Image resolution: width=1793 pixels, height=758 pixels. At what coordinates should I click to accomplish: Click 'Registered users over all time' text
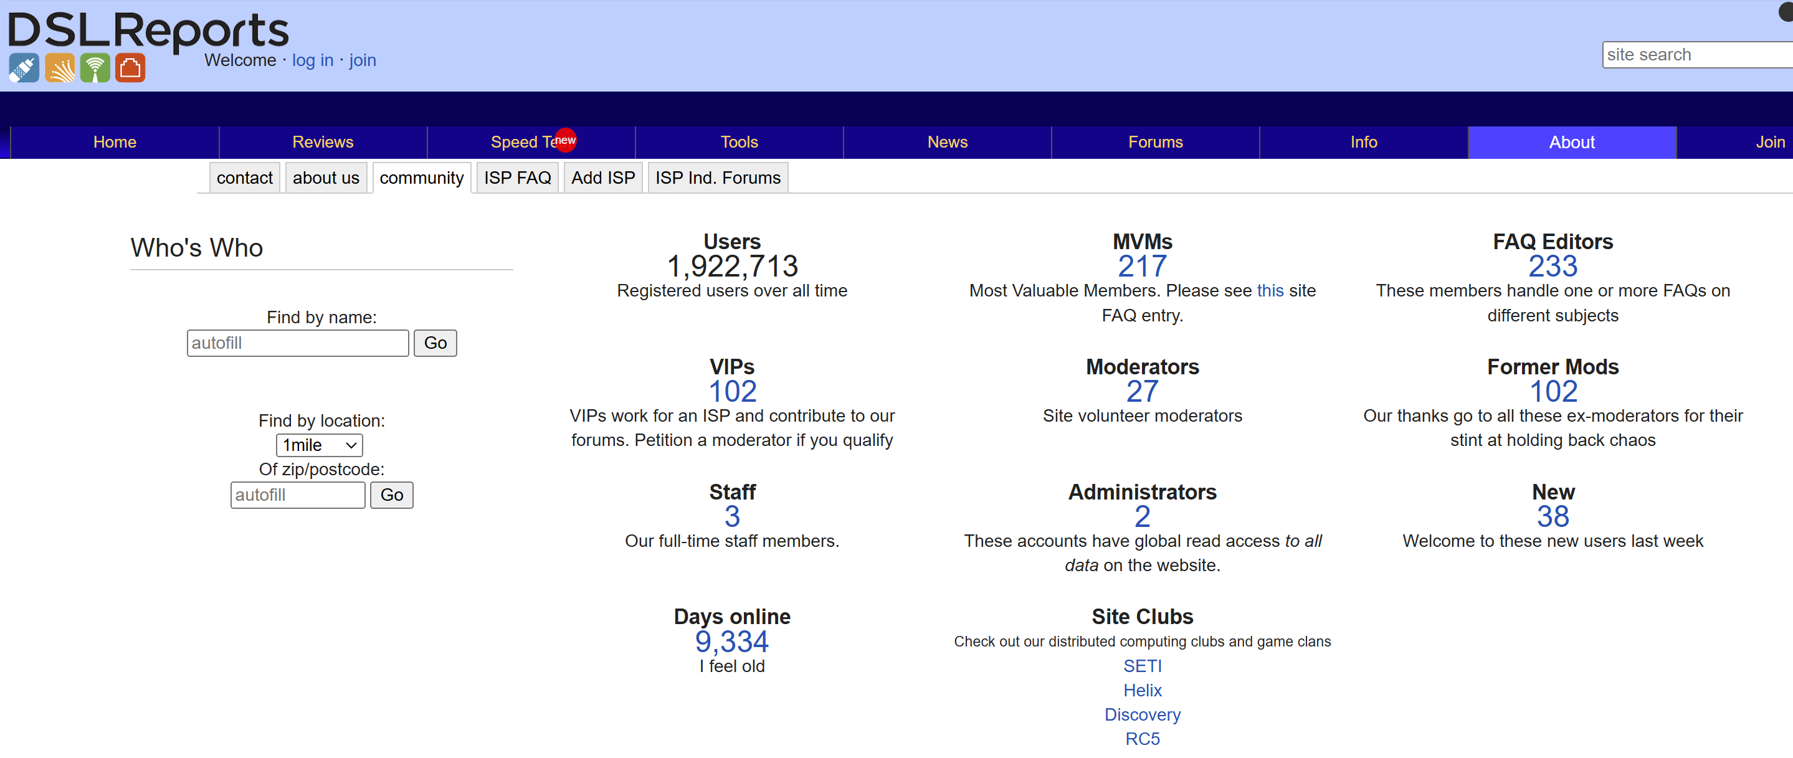click(732, 290)
